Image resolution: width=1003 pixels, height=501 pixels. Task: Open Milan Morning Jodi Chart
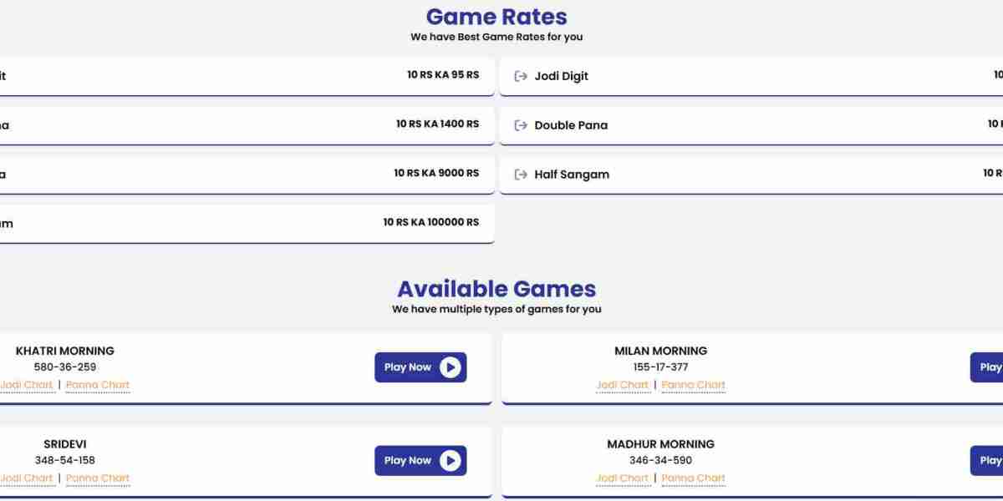[622, 385]
